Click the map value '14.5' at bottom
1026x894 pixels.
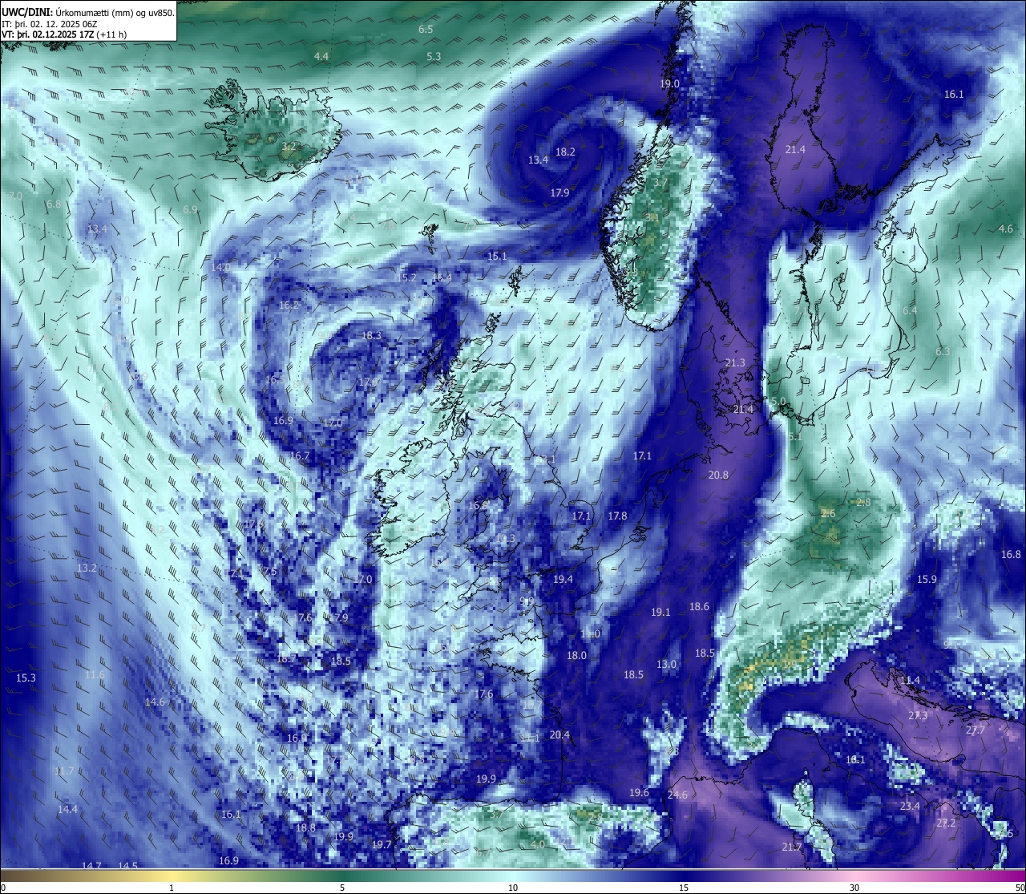[127, 866]
